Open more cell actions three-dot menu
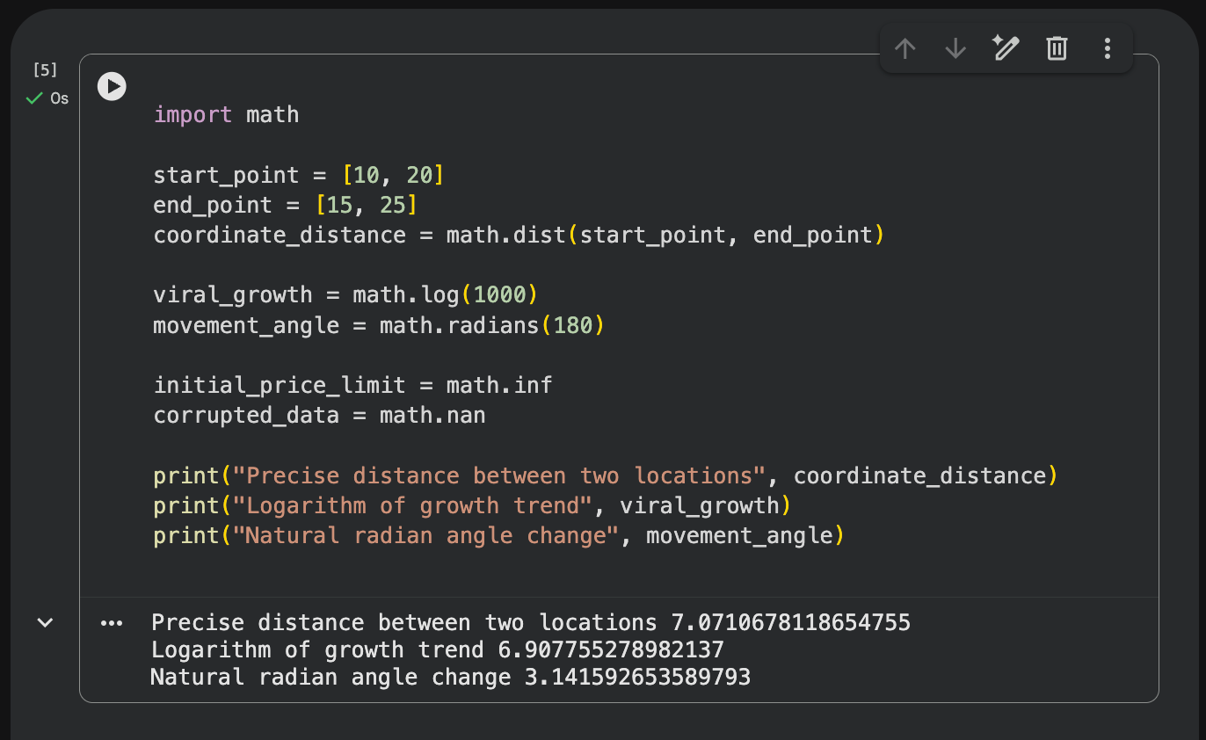The width and height of the screenshot is (1206, 740). 1108,48
